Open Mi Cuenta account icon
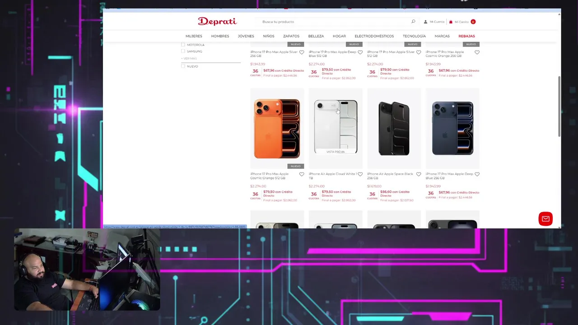 [x=425, y=22]
